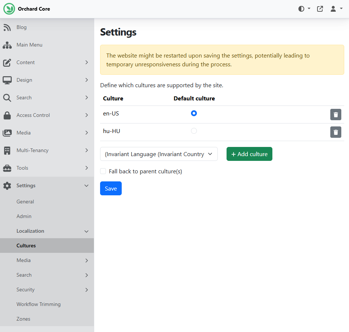The height and width of the screenshot is (332, 349).
Task: Expand the Content menu chevron
Action: 87,62
